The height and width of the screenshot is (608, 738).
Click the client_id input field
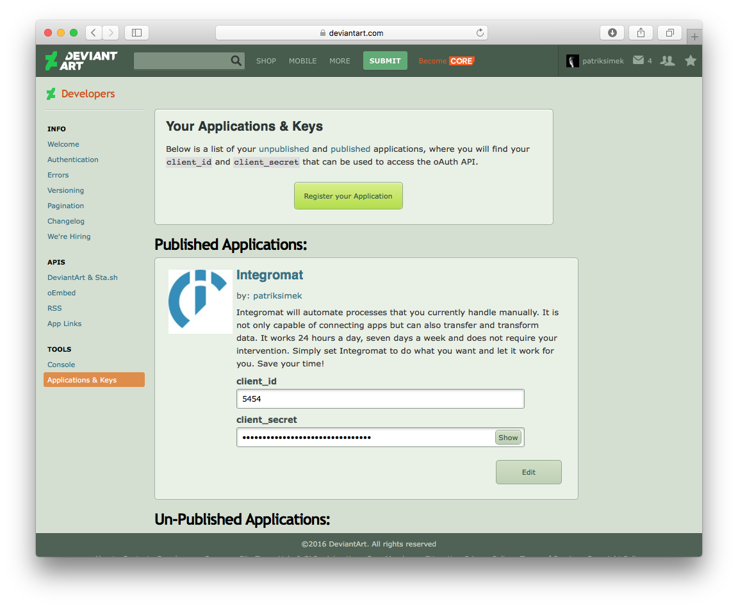380,398
